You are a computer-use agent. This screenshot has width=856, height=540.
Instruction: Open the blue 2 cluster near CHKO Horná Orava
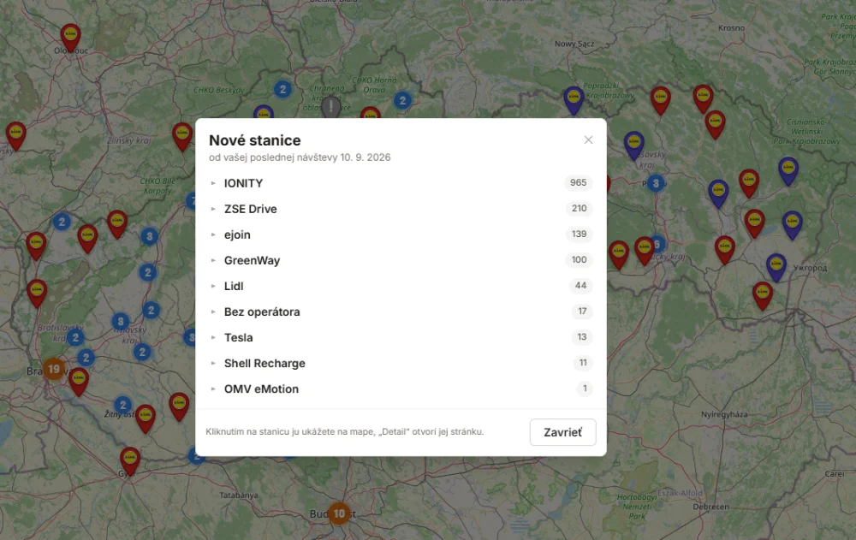[x=402, y=100]
